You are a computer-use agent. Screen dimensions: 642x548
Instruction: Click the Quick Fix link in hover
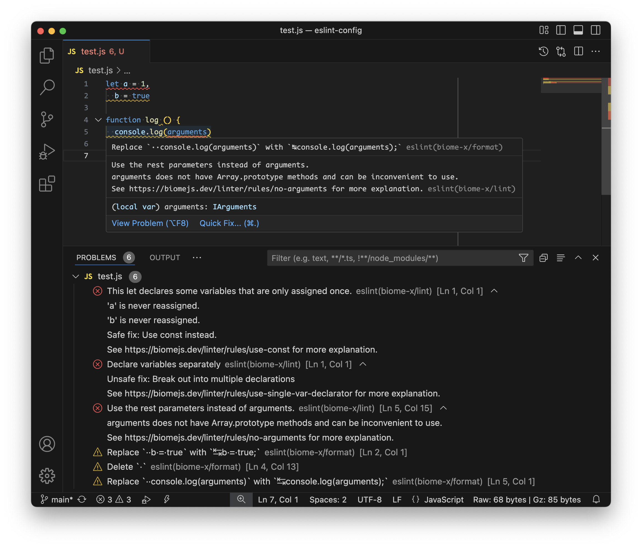[229, 223]
